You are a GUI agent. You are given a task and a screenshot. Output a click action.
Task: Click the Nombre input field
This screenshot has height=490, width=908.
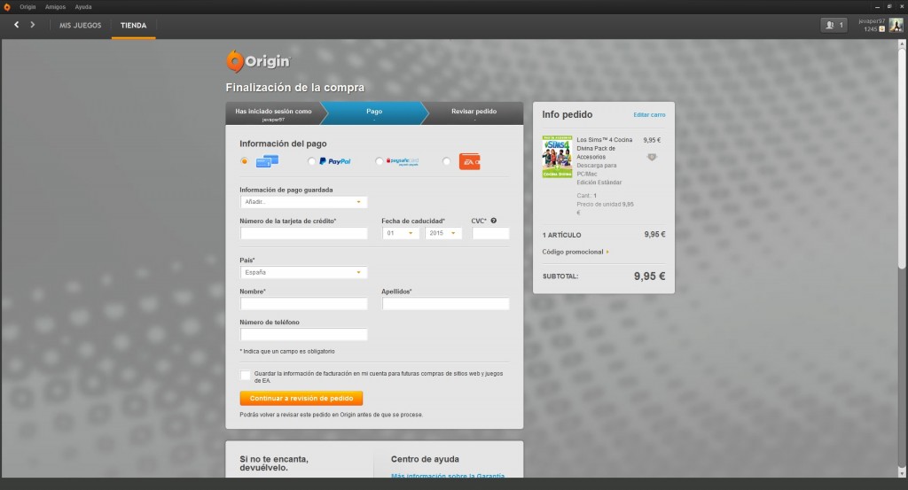coord(303,304)
